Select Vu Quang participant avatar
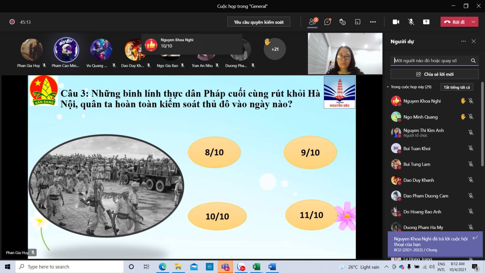 coord(101,49)
